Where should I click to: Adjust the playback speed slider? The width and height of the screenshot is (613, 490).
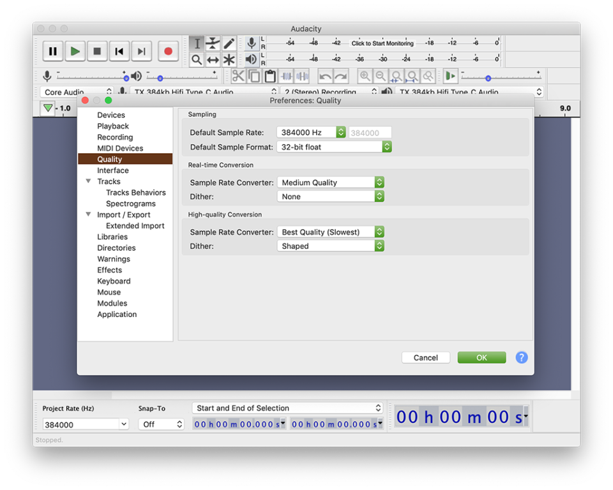click(x=501, y=78)
